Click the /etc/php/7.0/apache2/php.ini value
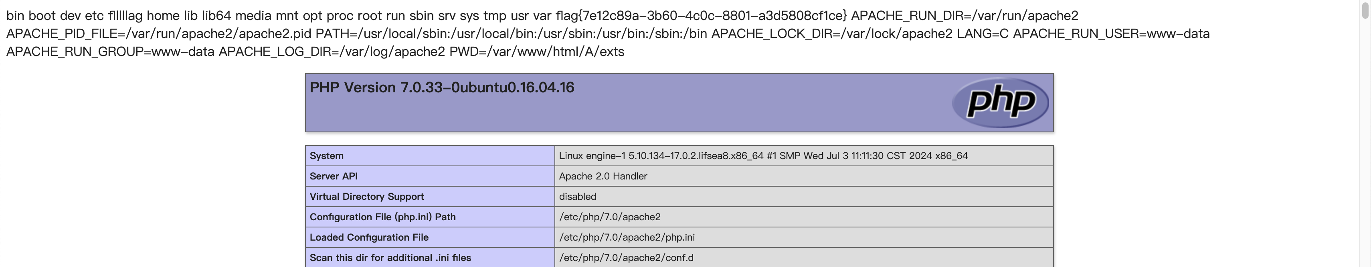 pyautogui.click(x=627, y=237)
